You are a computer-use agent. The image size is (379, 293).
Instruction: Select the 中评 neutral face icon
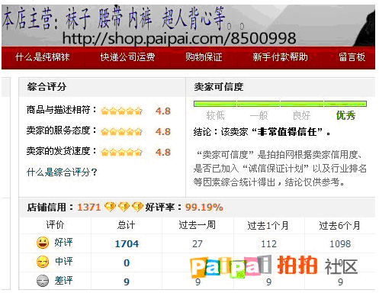(43, 262)
